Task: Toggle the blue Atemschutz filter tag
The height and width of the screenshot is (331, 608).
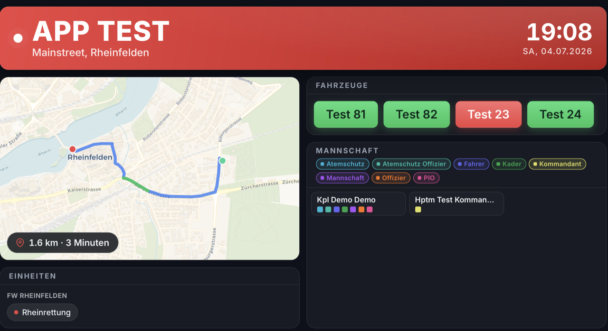Action: pyautogui.click(x=342, y=164)
